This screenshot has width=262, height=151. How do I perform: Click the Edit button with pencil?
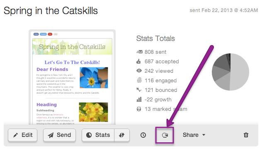point(22,135)
